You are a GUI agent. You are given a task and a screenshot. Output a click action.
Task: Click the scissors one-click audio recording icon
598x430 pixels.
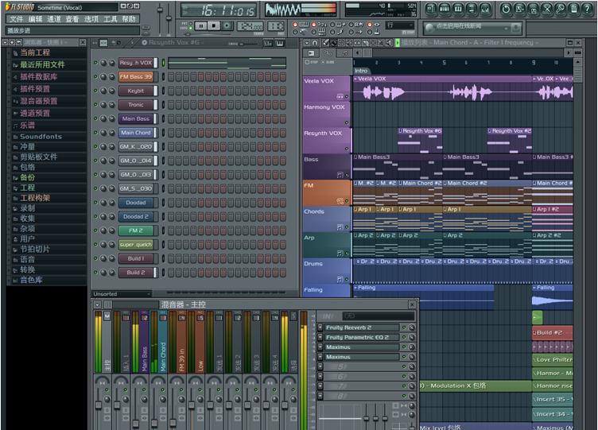point(547,9)
